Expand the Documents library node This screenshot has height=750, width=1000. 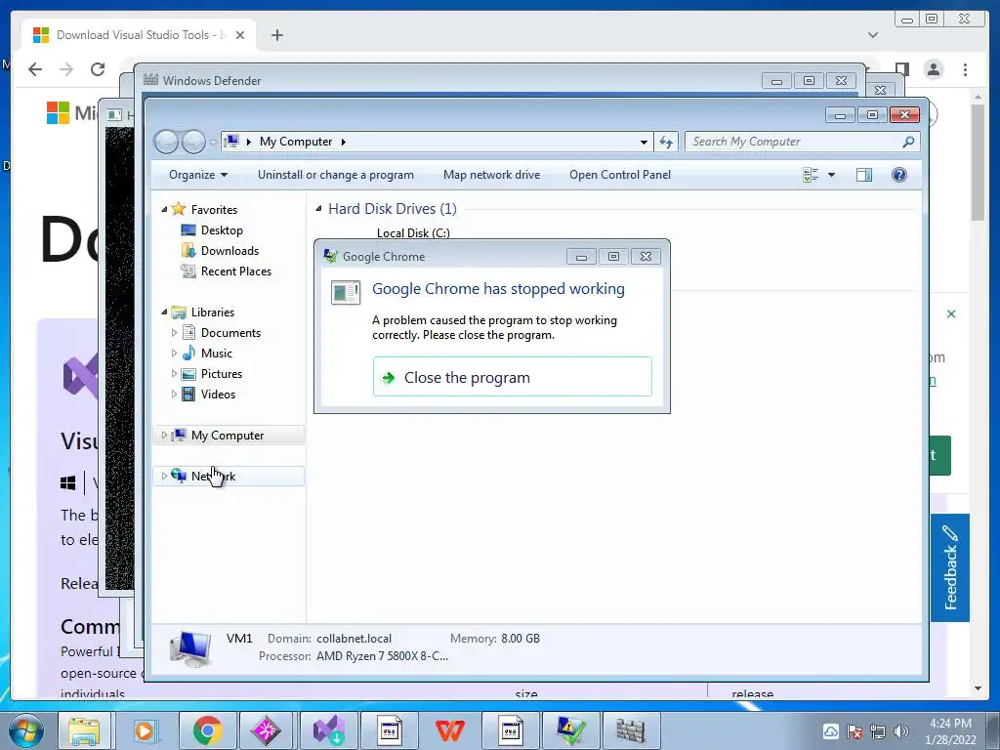174,332
